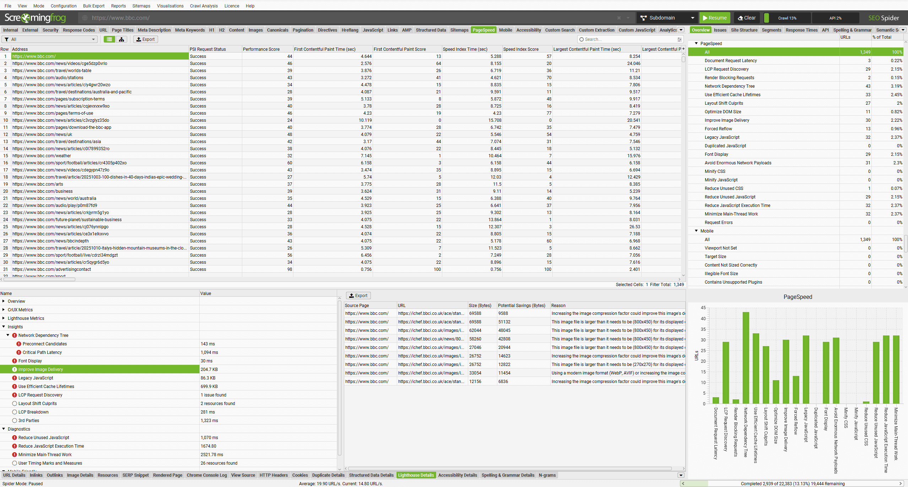
Task: Collapse the Insights section in the details pane
Action: pos(4,327)
